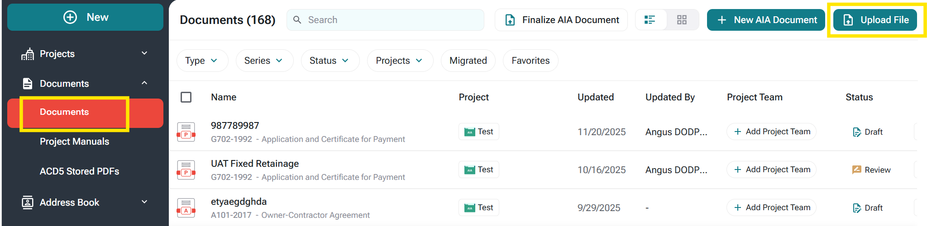Screen dimensions: 927x226
Task: Click the Upload File button
Action: click(x=875, y=20)
